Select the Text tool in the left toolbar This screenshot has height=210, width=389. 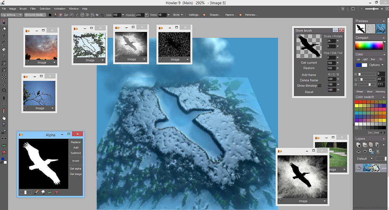click(4, 57)
